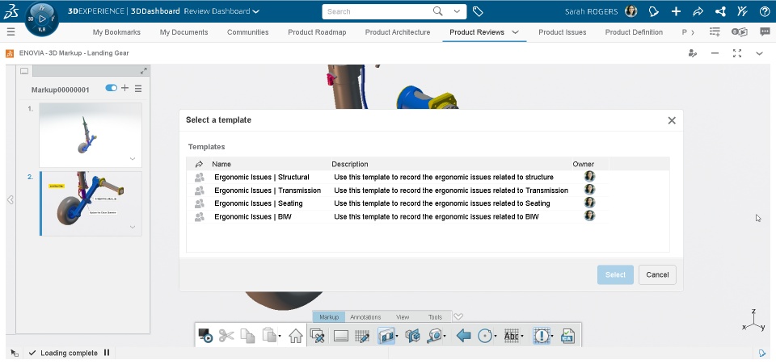Click the markup edit pencil-on-slides icon

(x=317, y=336)
